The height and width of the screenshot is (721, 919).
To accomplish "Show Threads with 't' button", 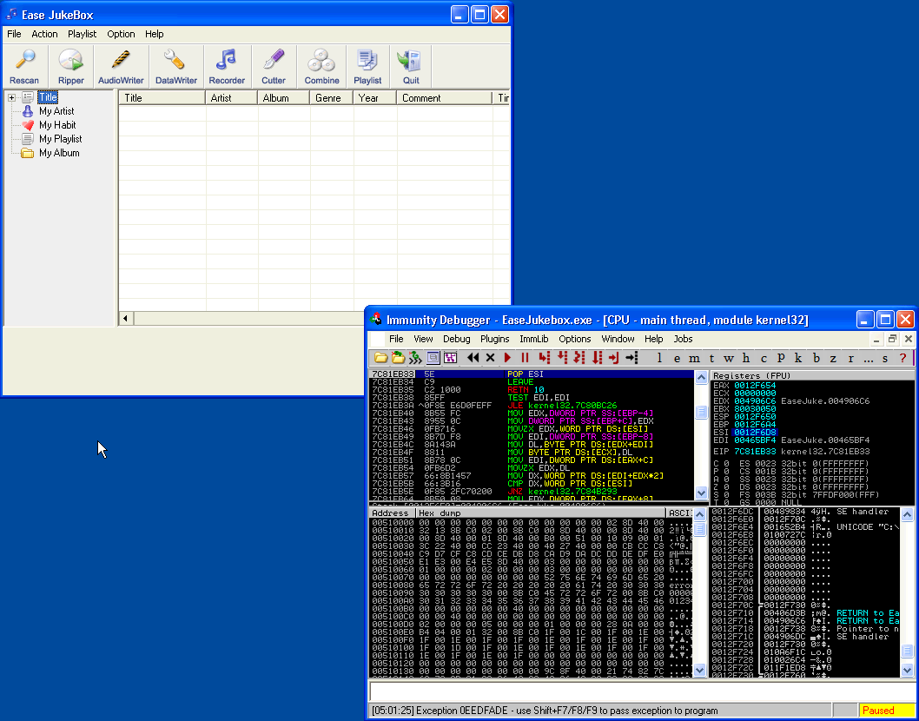I will coord(711,358).
